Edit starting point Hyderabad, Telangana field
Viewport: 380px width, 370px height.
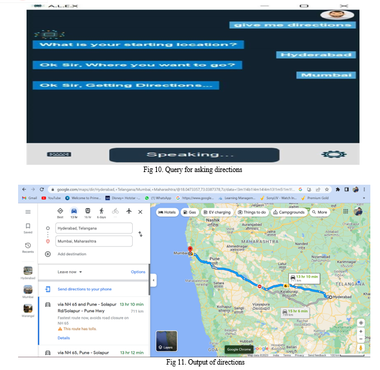click(94, 228)
